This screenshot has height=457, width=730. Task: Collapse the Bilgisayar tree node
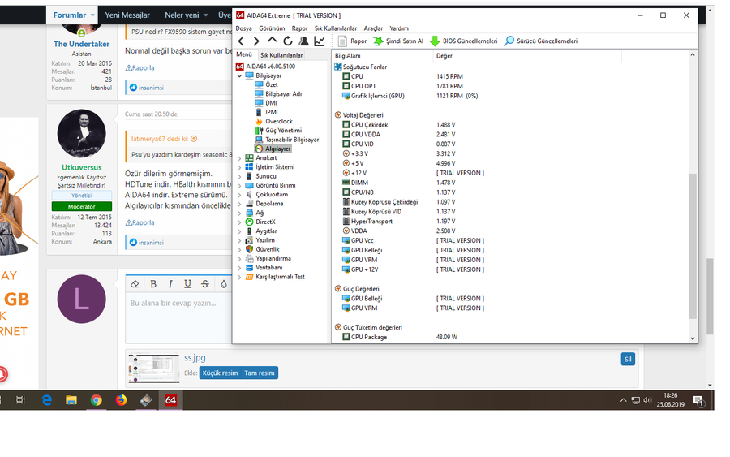(240, 75)
